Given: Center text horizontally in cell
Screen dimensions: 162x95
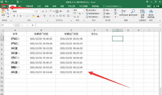Looking at the screenshot, I should (54, 16).
